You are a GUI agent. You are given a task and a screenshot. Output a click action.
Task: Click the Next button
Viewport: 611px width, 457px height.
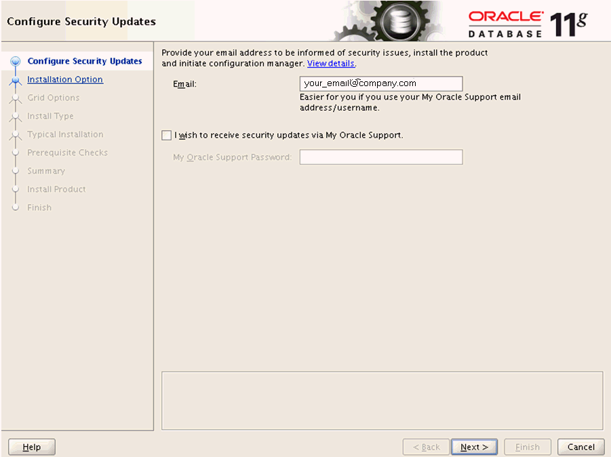[474, 446]
